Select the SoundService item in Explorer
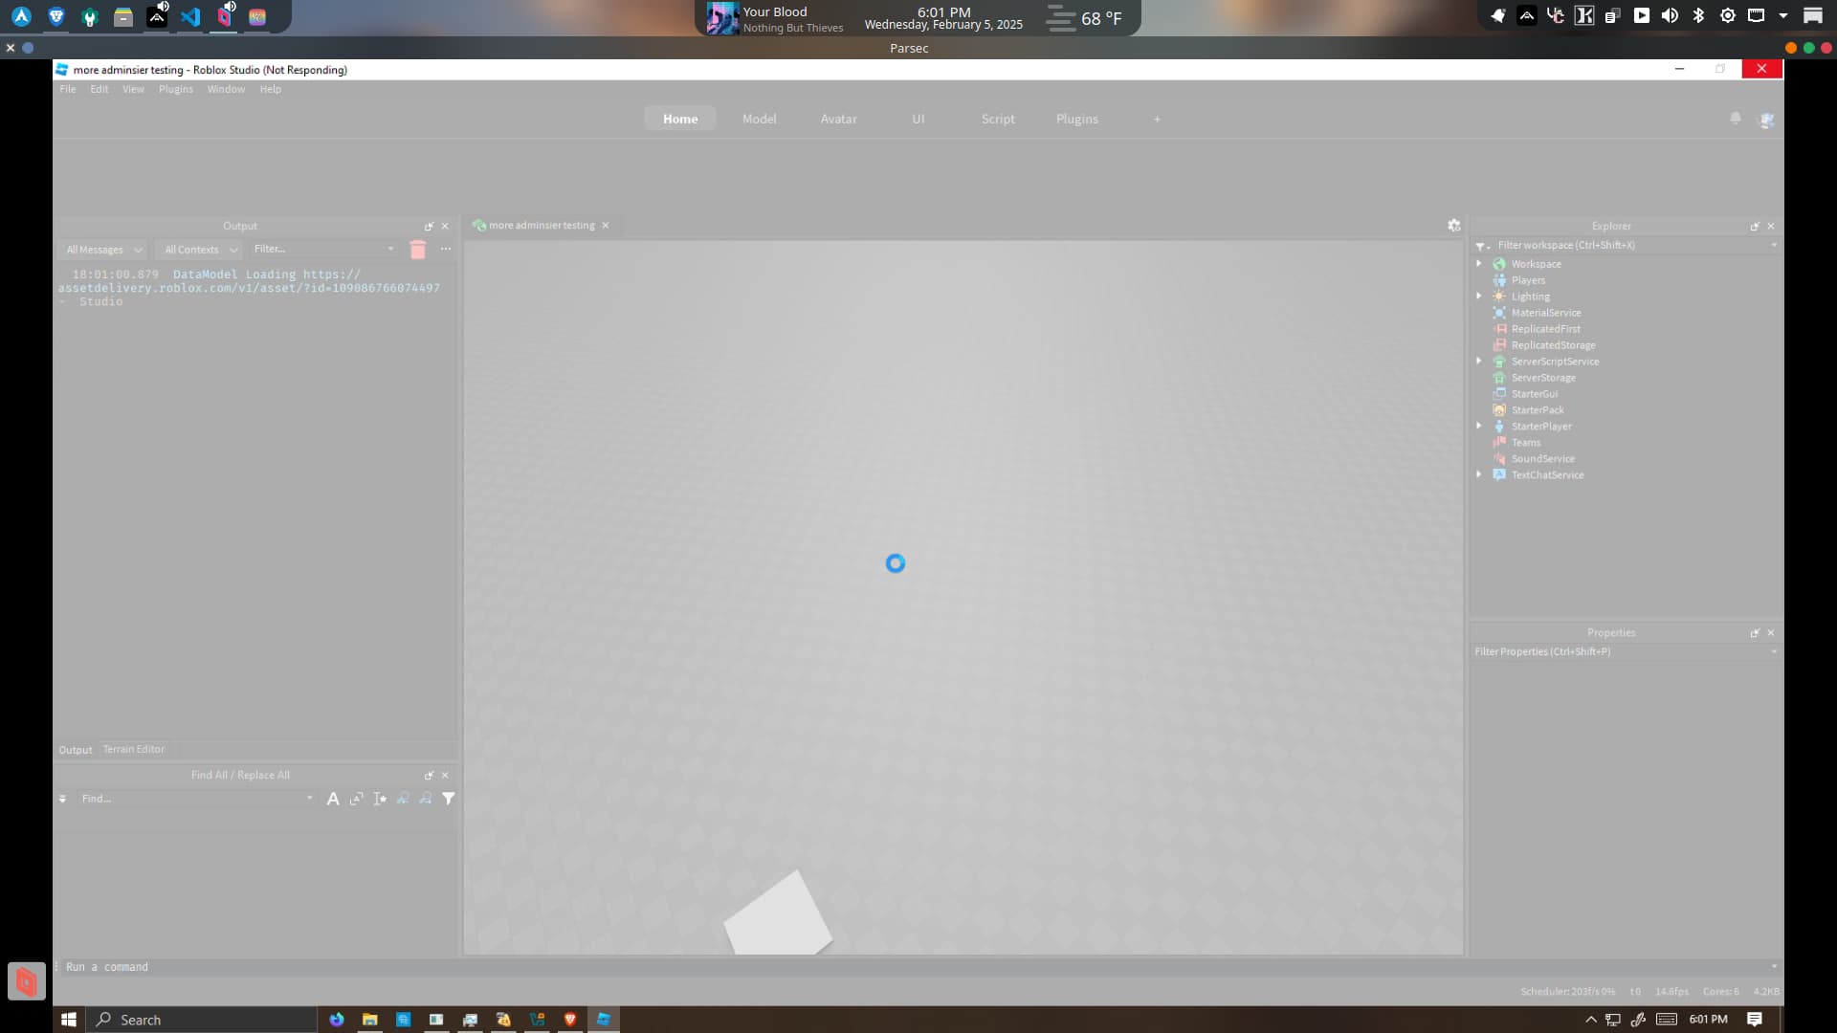 (1543, 458)
